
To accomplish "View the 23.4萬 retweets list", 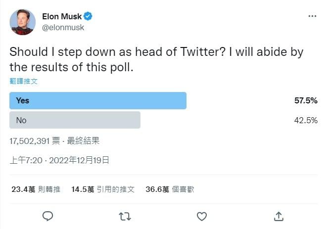I will point(36,189).
